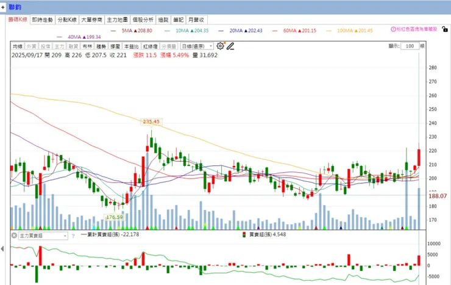Click the 235.45 high price label
The width and height of the screenshot is (451, 285).
point(151,121)
